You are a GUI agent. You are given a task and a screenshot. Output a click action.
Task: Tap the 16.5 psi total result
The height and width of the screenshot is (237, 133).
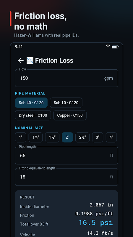[96, 223]
